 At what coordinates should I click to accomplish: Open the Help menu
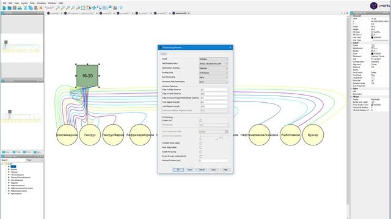coord(60,3)
